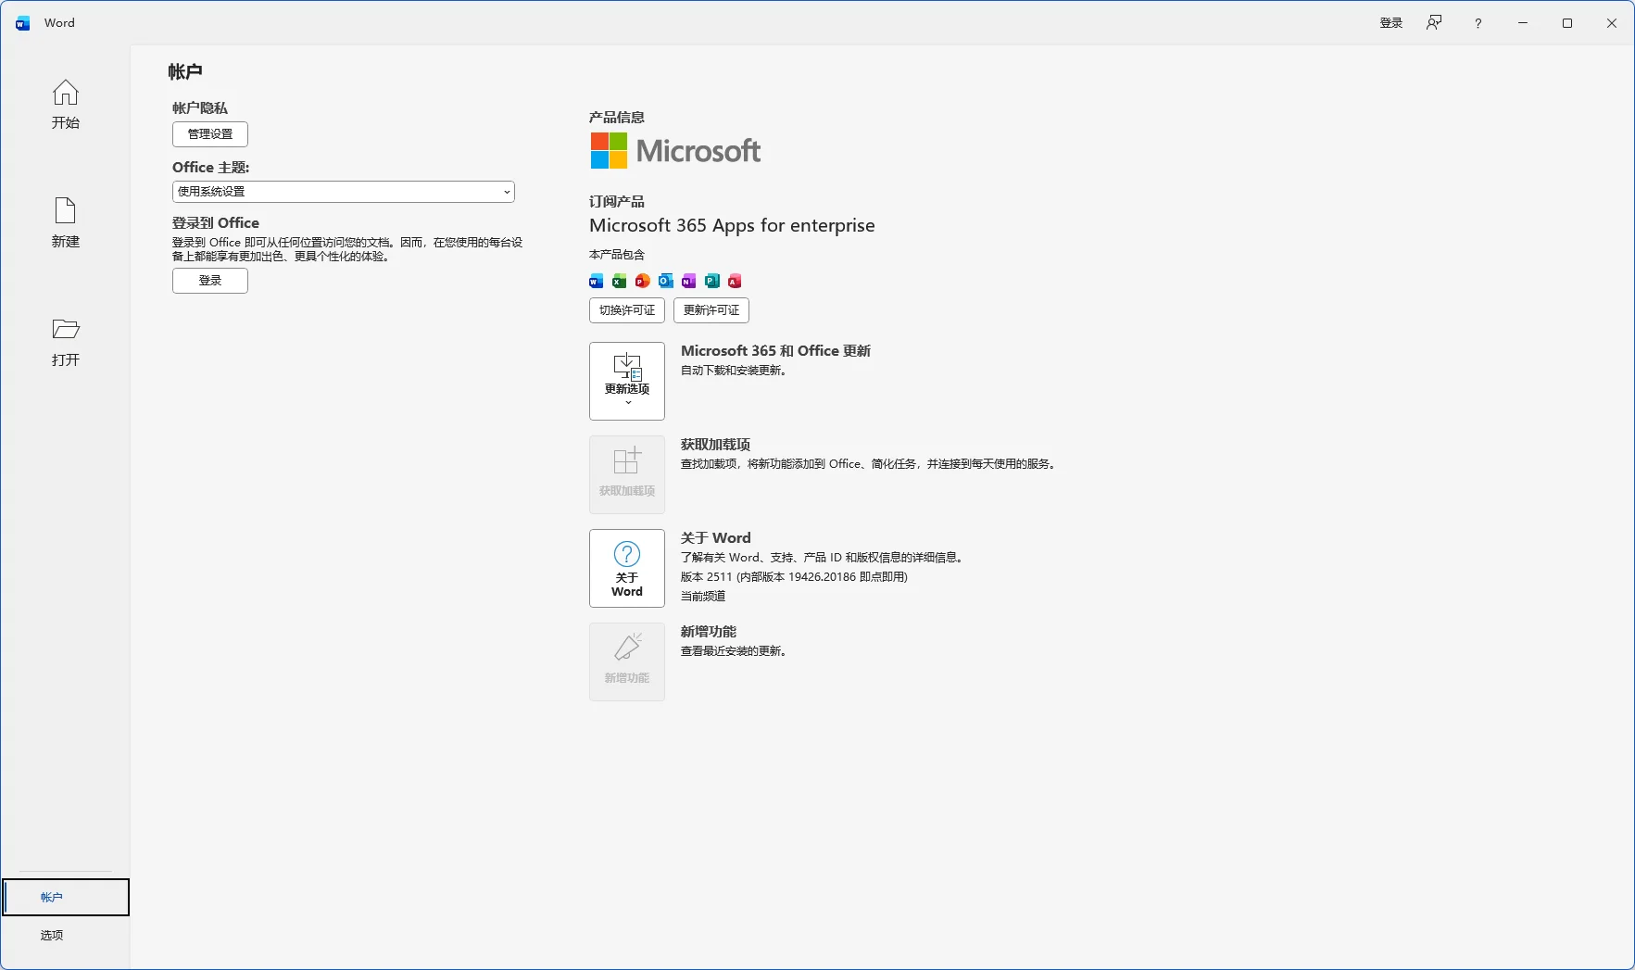
Task: Click the PowerPoint icon in product list
Action: tap(643, 281)
